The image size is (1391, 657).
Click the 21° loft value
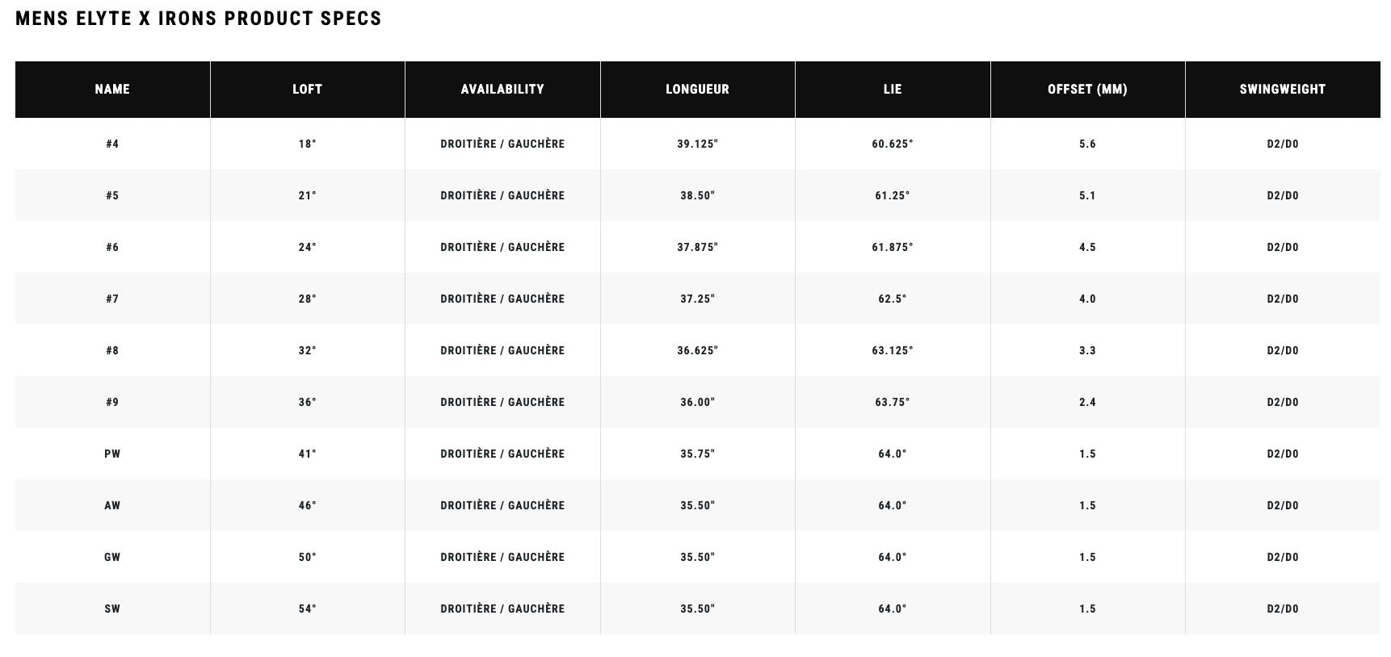pyautogui.click(x=307, y=195)
